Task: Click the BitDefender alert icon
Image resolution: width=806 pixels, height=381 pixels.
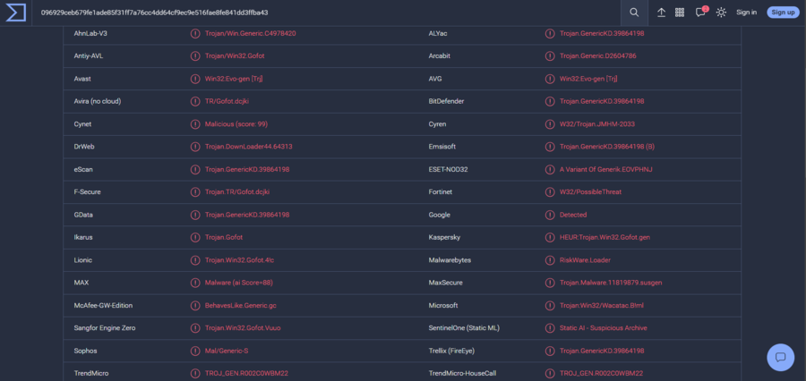Action: click(550, 101)
